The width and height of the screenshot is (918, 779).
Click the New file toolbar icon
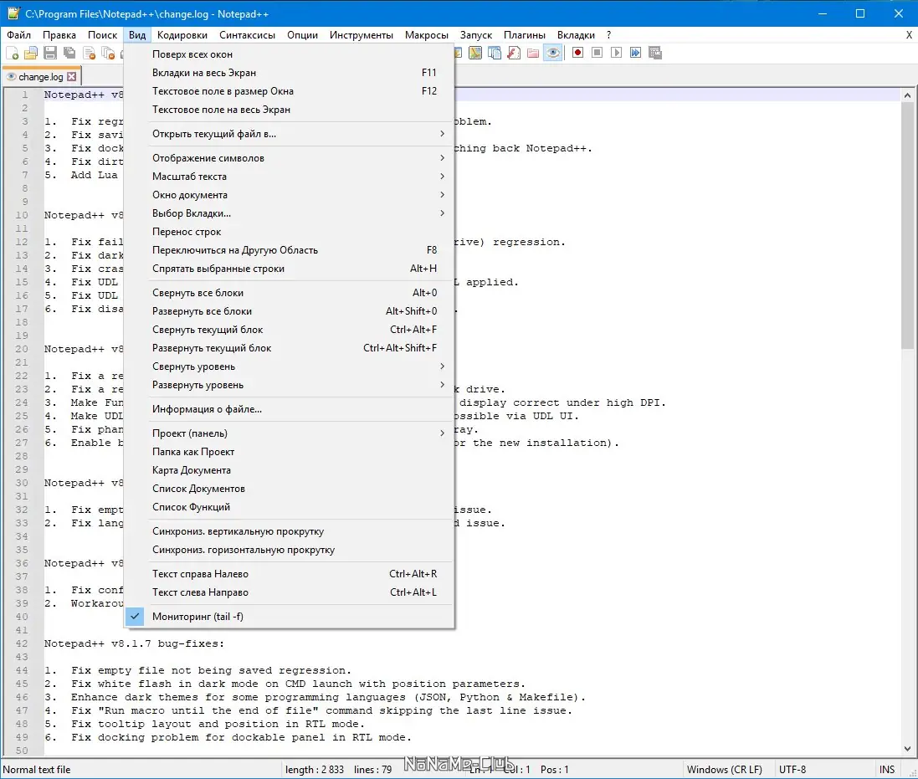point(13,54)
